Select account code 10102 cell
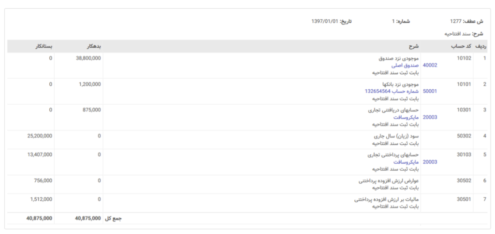This screenshot has height=234, width=495. pyautogui.click(x=464, y=58)
